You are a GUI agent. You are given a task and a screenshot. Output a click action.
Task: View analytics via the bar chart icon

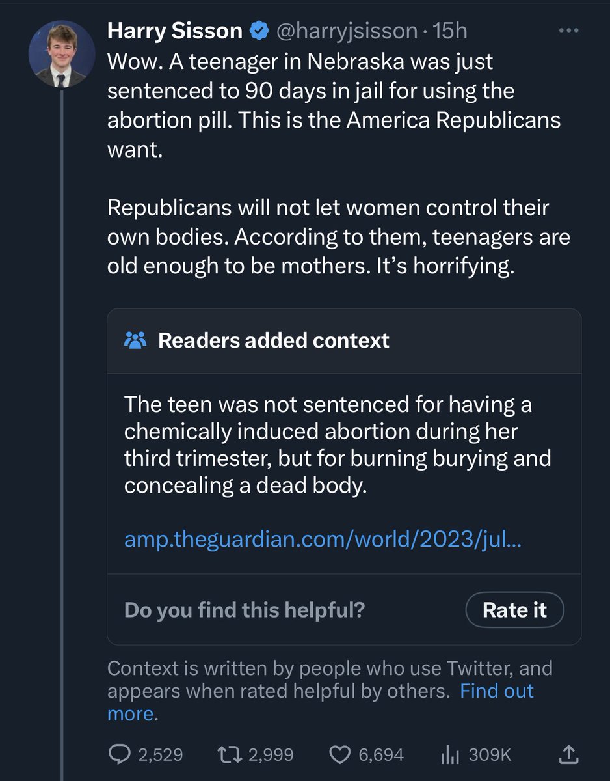[451, 754]
